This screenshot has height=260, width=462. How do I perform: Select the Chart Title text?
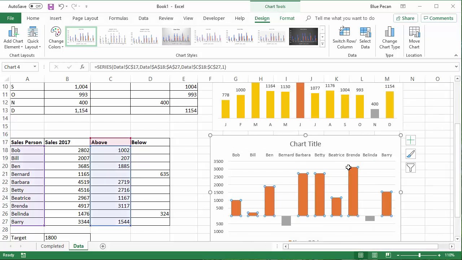coord(305,144)
